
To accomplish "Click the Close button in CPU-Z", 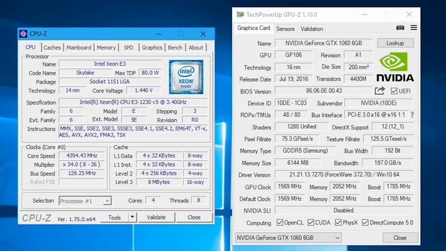I will tap(194, 218).
